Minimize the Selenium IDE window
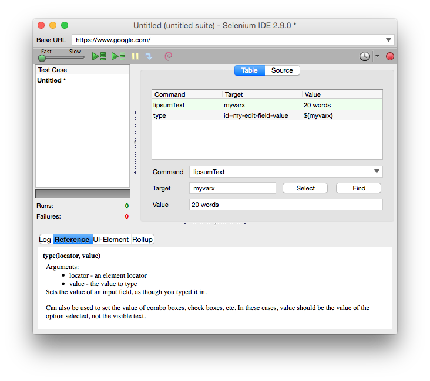This screenshot has height=381, width=430. [53, 25]
